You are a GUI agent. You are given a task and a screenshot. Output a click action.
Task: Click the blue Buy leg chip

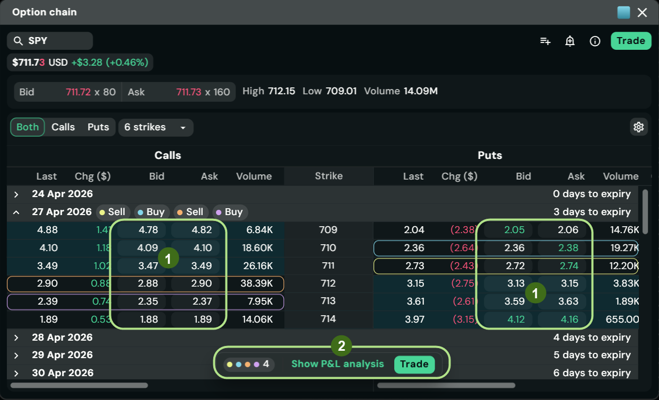click(x=151, y=212)
